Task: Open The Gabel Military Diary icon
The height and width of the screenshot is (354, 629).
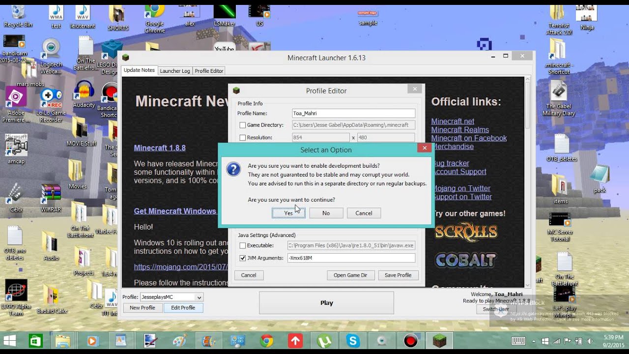Action: (x=558, y=98)
